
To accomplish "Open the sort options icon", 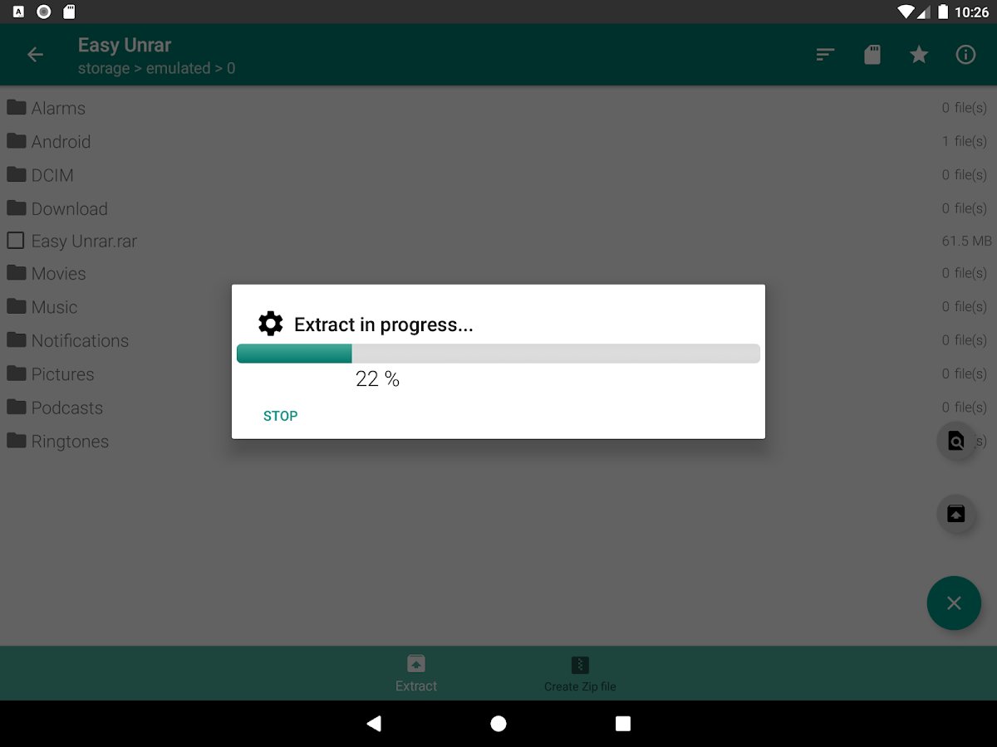I will coord(825,55).
